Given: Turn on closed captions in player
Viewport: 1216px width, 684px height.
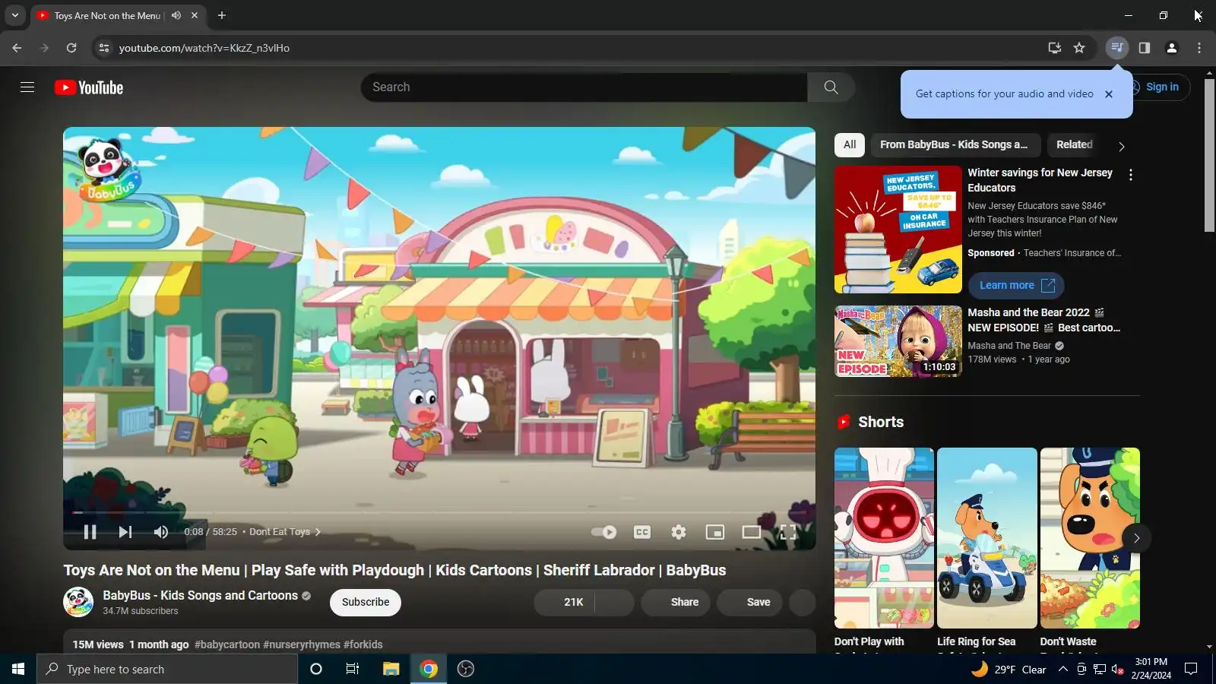Looking at the screenshot, I should [642, 532].
